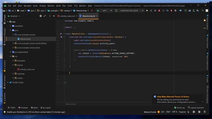This screenshot has height=119, width=212.
Task: Open the Build tool window
Action: 34,108
